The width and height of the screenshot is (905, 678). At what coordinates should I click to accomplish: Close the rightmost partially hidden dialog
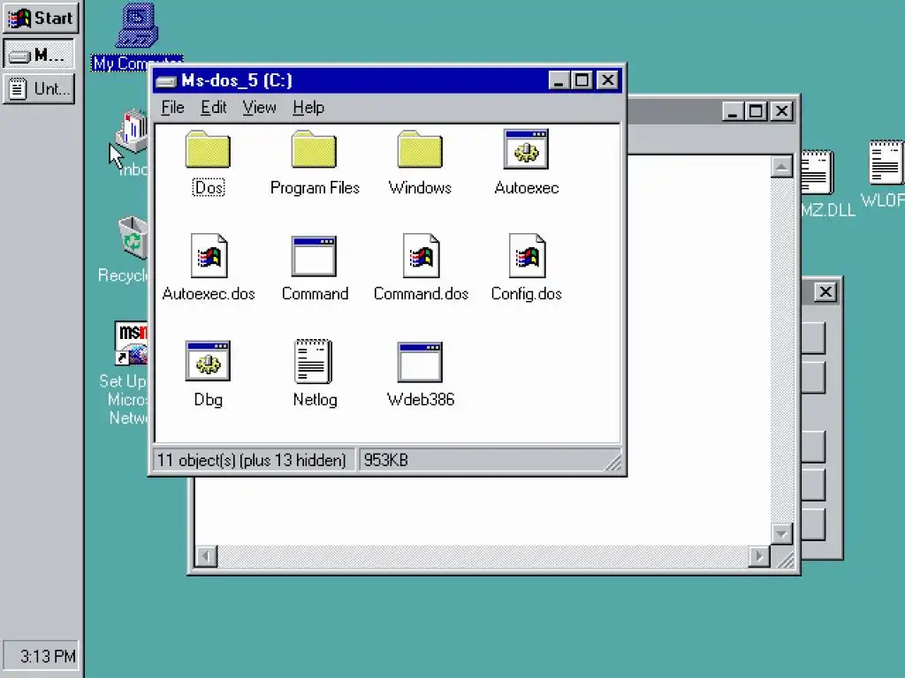(x=825, y=291)
